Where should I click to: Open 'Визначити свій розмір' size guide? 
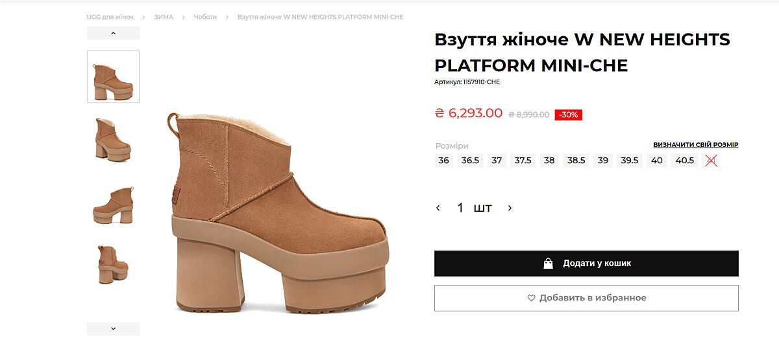click(695, 145)
